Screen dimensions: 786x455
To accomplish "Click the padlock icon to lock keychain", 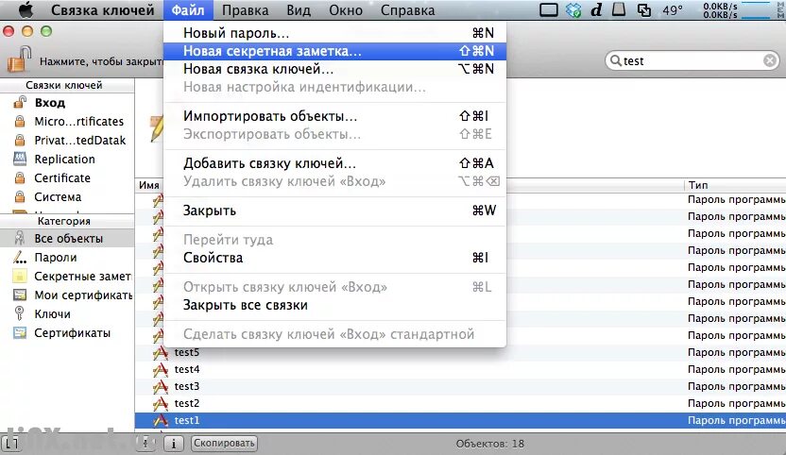I will pos(20,59).
